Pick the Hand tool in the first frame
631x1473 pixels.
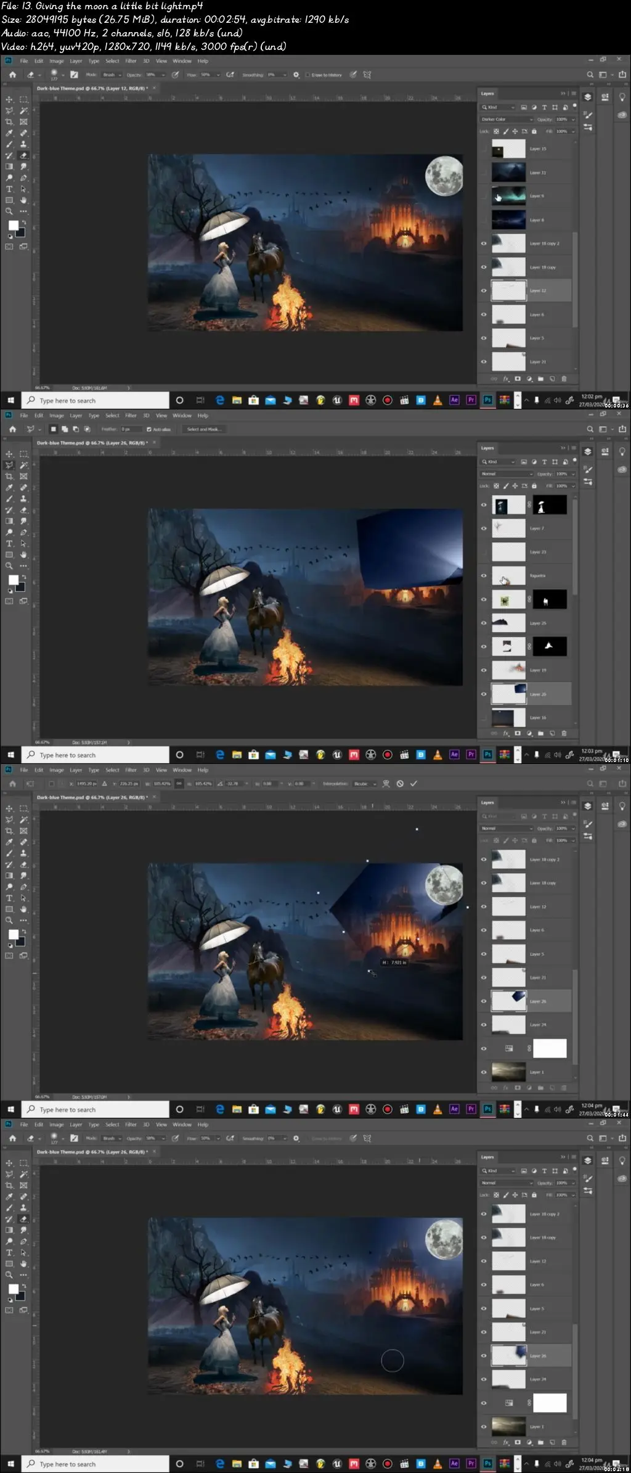coord(23,200)
